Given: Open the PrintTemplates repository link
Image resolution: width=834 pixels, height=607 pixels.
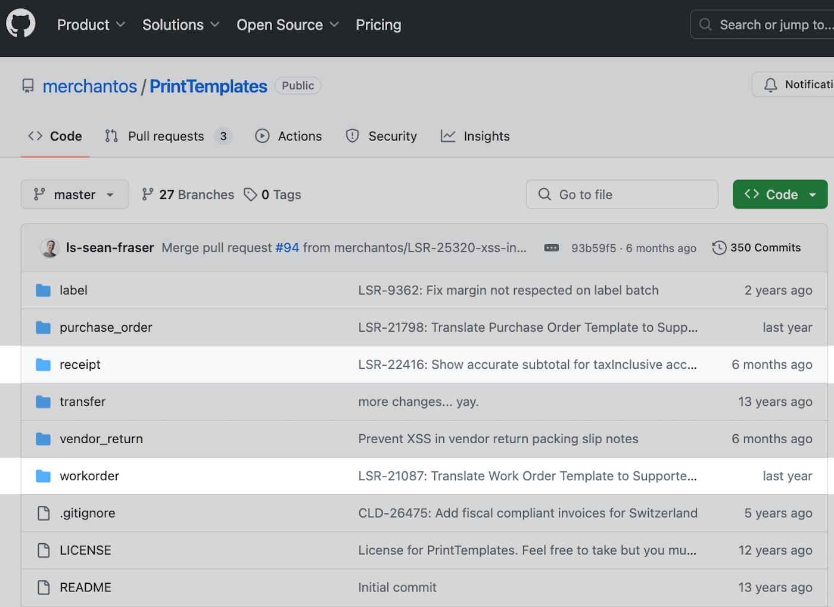Looking at the screenshot, I should (x=208, y=86).
